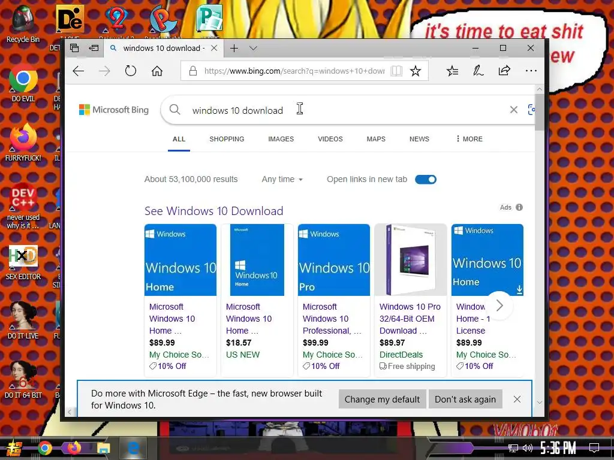614x460 pixels.
Task: Launch Firefox from the taskbar
Action: (74, 447)
